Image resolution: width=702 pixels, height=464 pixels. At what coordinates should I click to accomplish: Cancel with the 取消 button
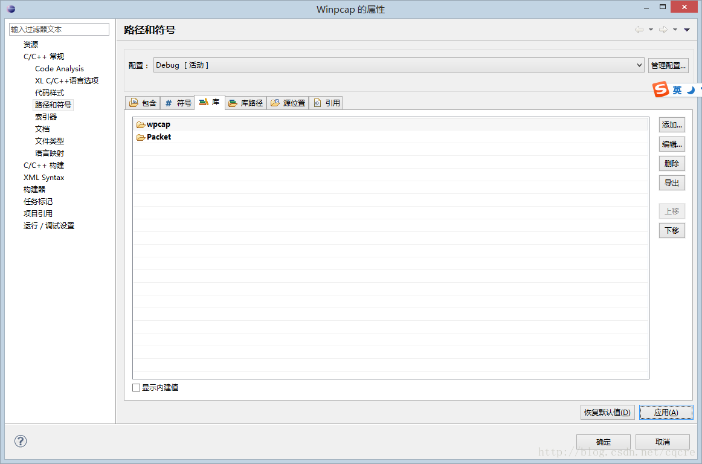point(663,442)
